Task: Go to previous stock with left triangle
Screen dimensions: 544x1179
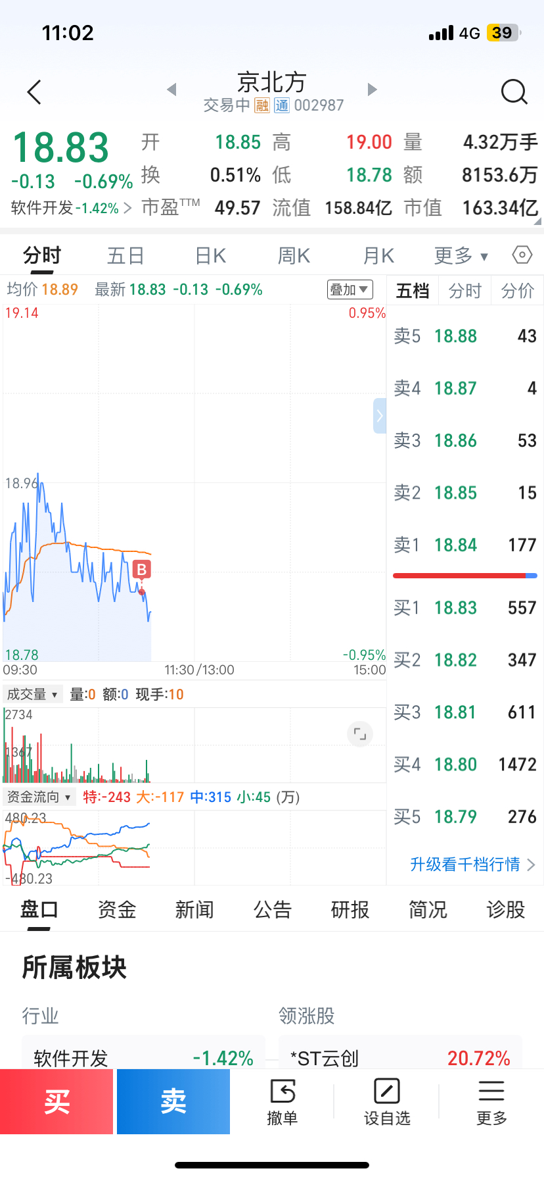Action: tap(171, 89)
